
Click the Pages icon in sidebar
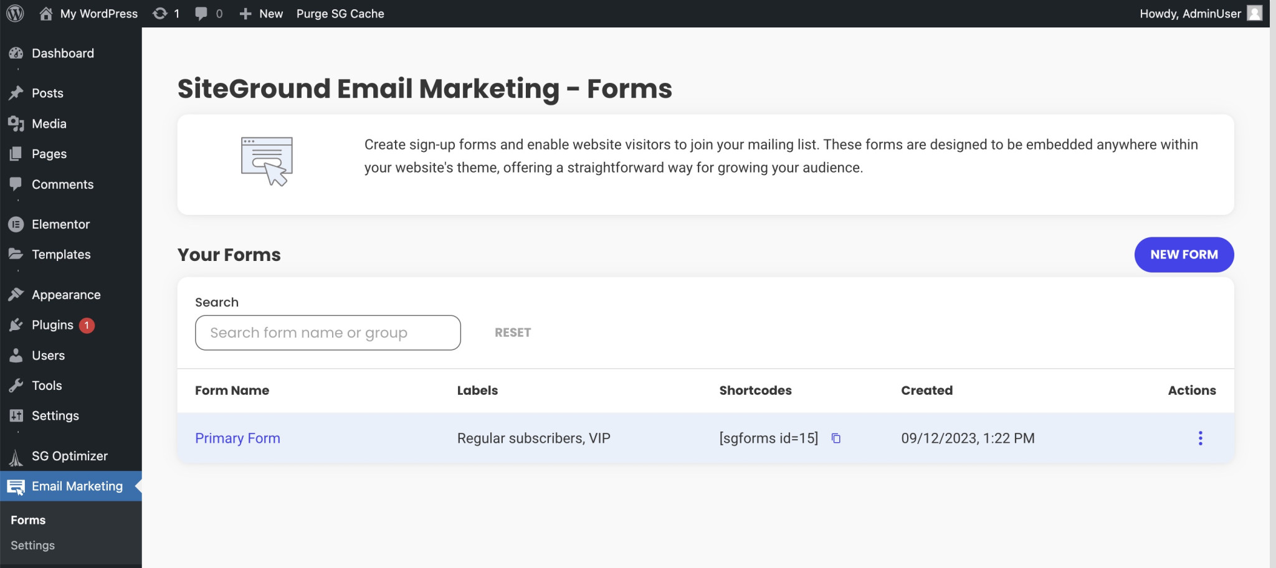pos(16,154)
